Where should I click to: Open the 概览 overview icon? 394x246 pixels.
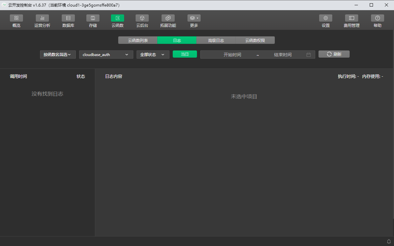[16, 18]
